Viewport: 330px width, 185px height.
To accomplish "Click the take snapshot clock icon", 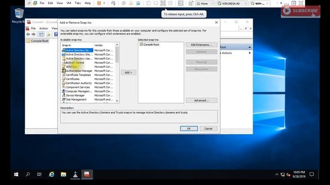I will (x=124, y=3).
